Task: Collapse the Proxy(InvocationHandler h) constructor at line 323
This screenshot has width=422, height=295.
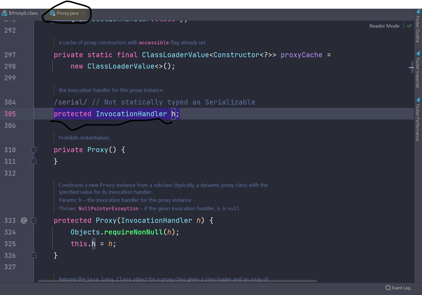Action: pos(34,221)
